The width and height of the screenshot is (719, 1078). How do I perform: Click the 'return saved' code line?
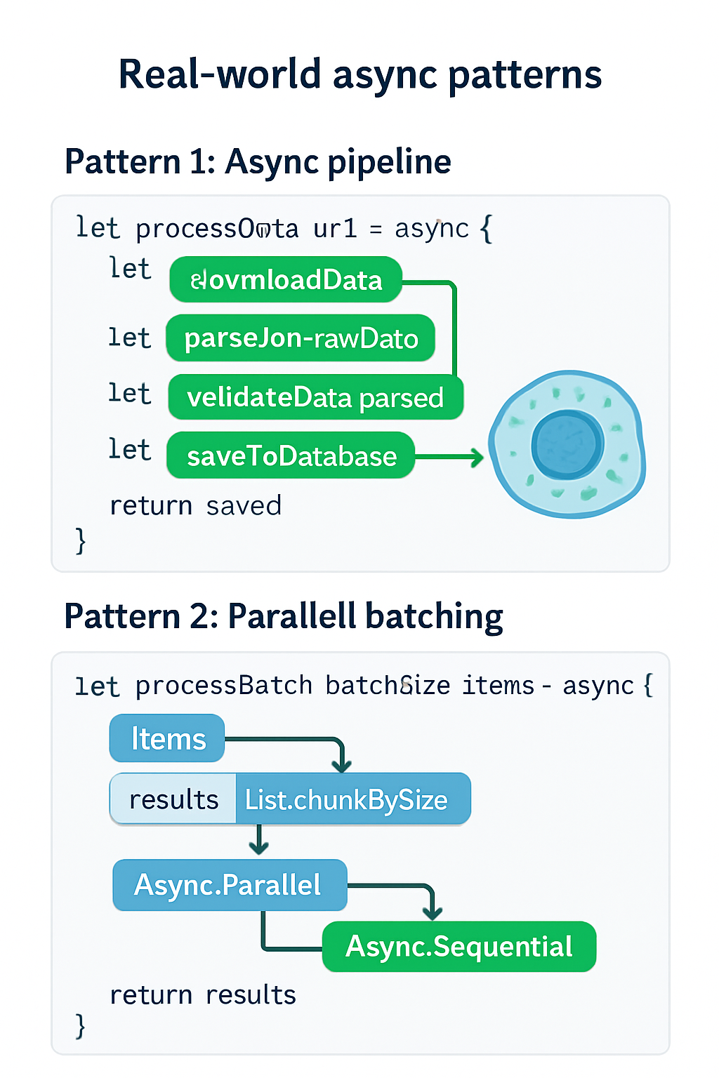pyautogui.click(x=195, y=505)
